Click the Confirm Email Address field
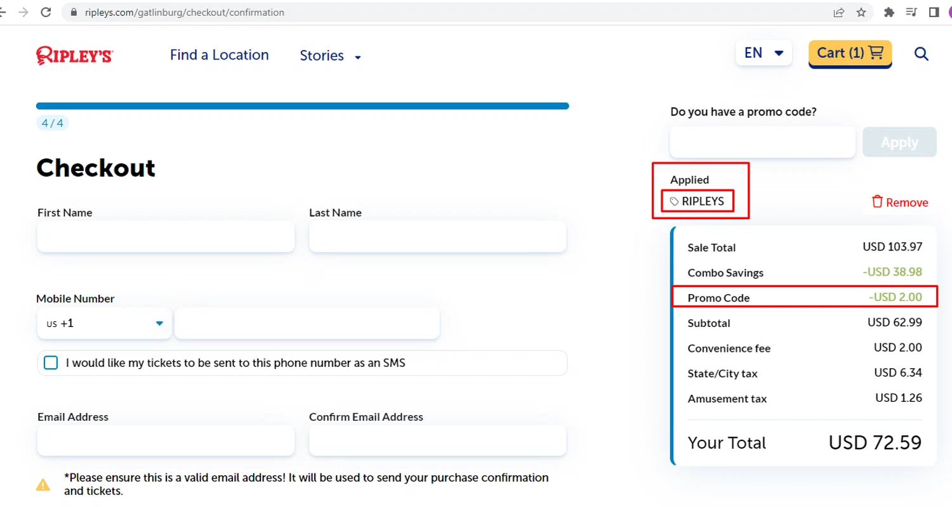The image size is (952, 507). [x=437, y=440]
